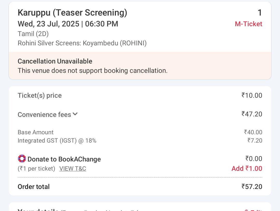The width and height of the screenshot is (280, 211).
Task: Click the Ticket(s) price ₹10.00 value
Action: pos(252,95)
